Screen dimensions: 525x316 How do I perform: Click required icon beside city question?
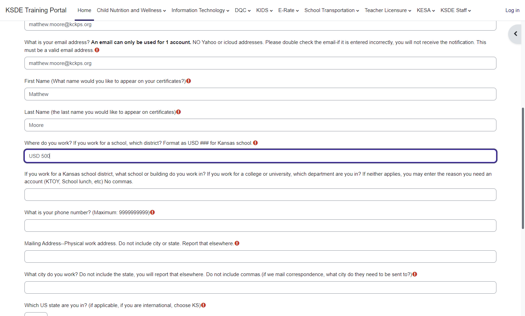(415, 274)
